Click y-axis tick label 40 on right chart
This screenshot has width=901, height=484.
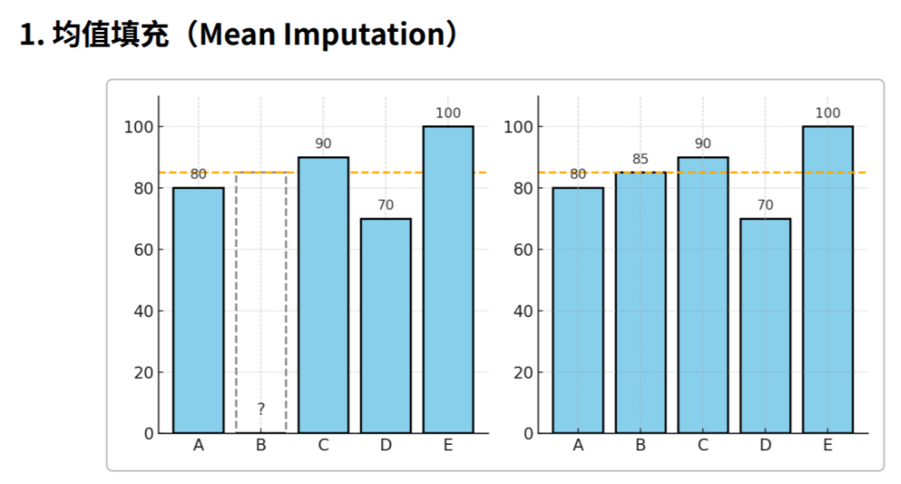pos(523,311)
